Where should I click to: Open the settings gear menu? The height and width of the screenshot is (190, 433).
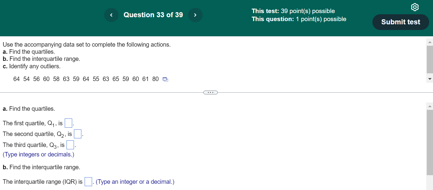click(x=415, y=7)
